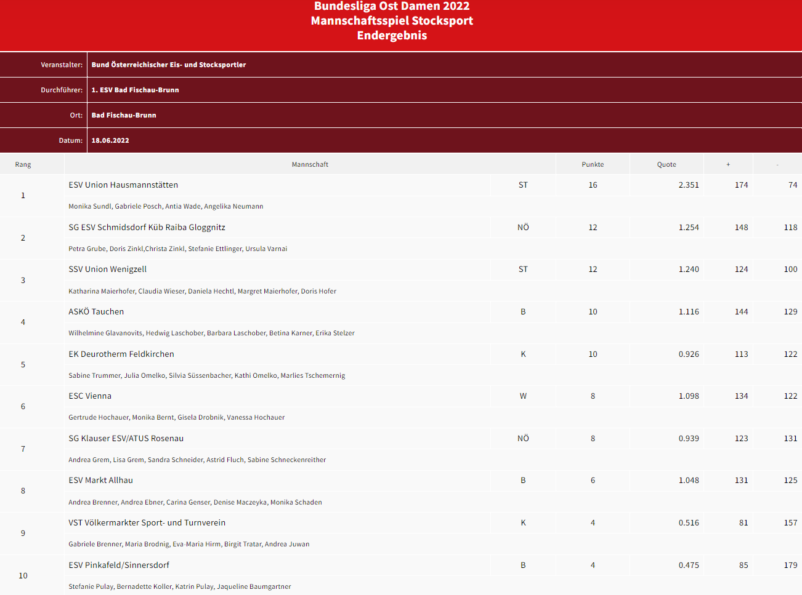Click quote value 2.351
The image size is (802, 595).
[689, 185]
